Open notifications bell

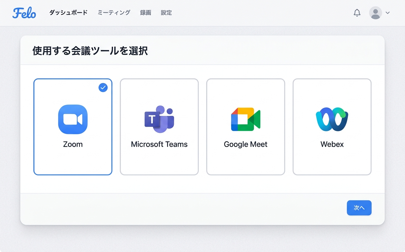357,13
